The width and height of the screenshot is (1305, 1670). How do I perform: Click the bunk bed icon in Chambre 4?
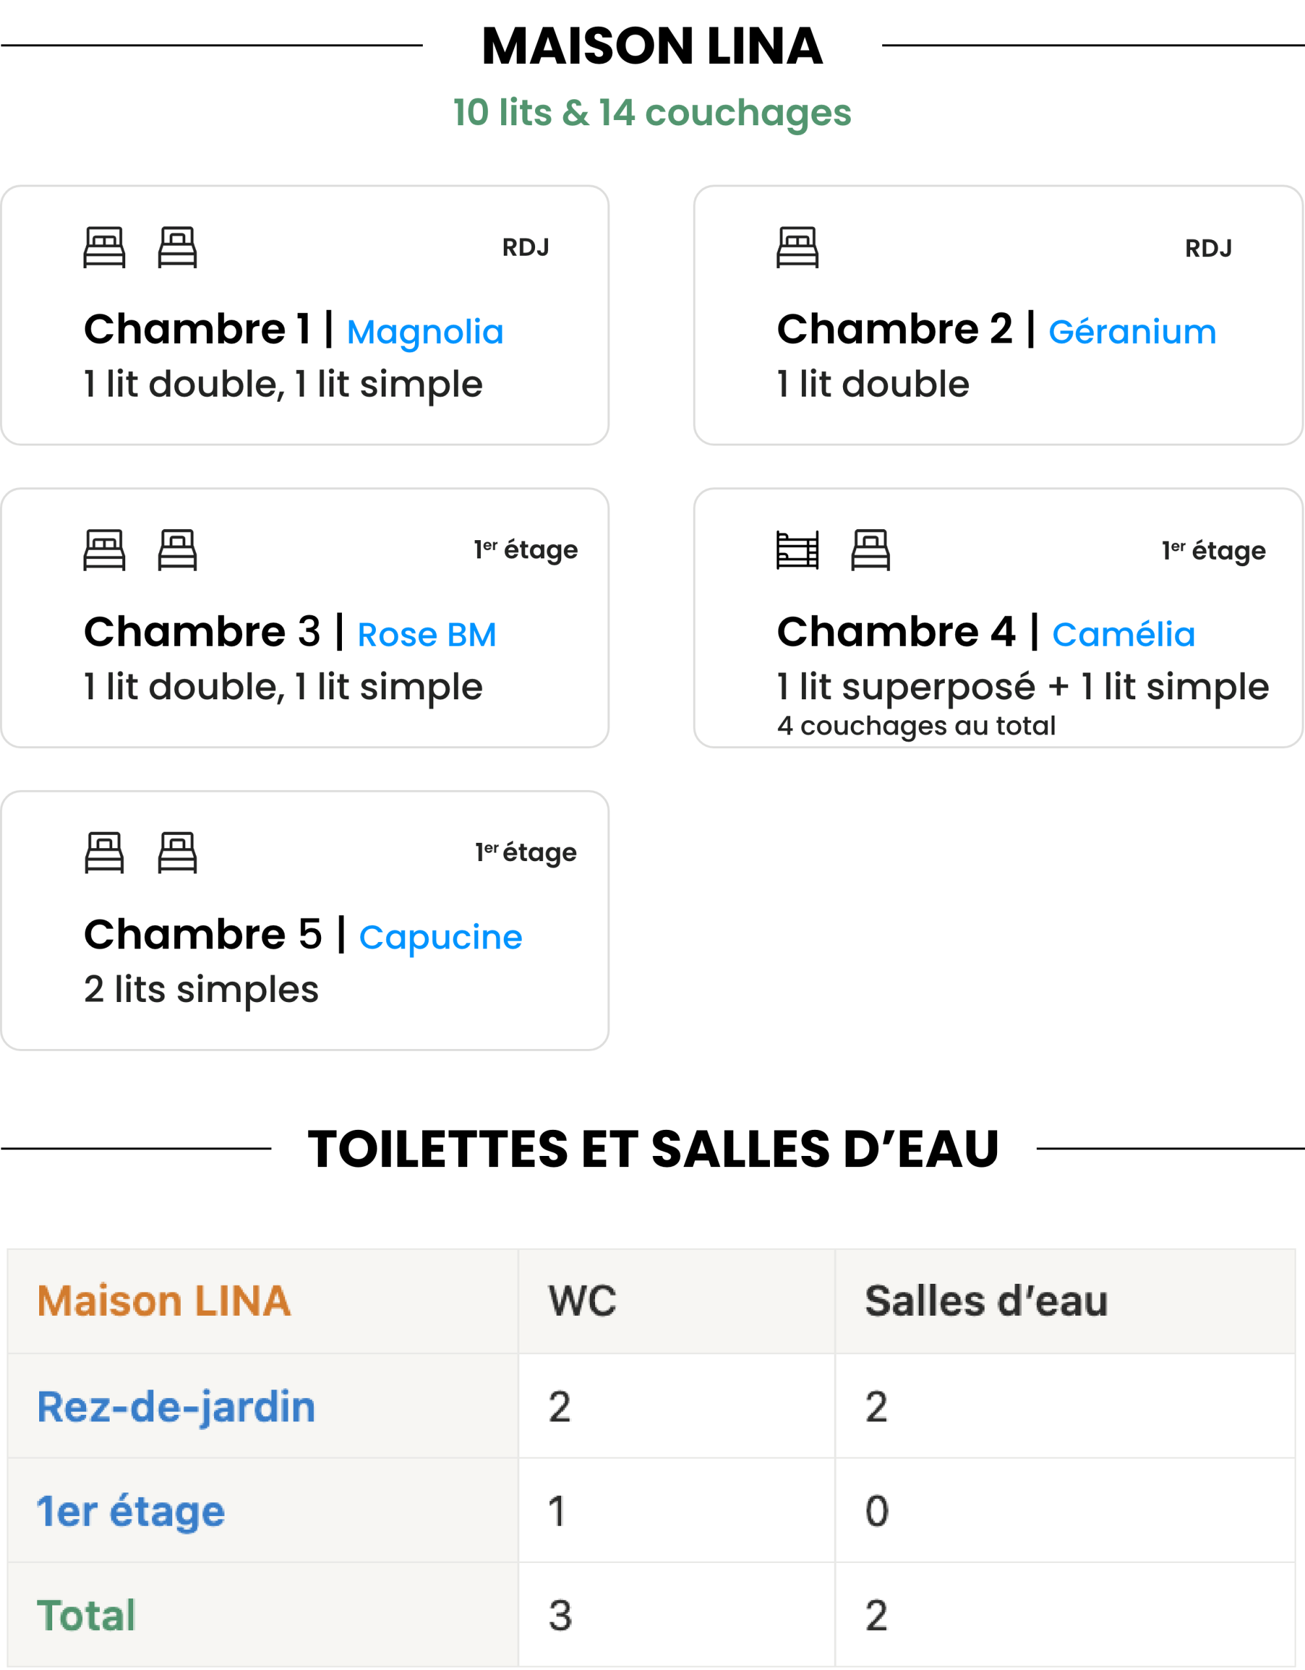click(797, 550)
